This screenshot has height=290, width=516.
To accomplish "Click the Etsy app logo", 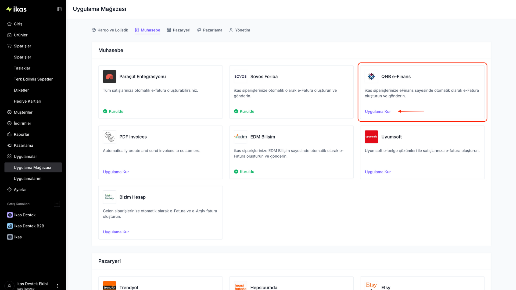I will point(371,286).
